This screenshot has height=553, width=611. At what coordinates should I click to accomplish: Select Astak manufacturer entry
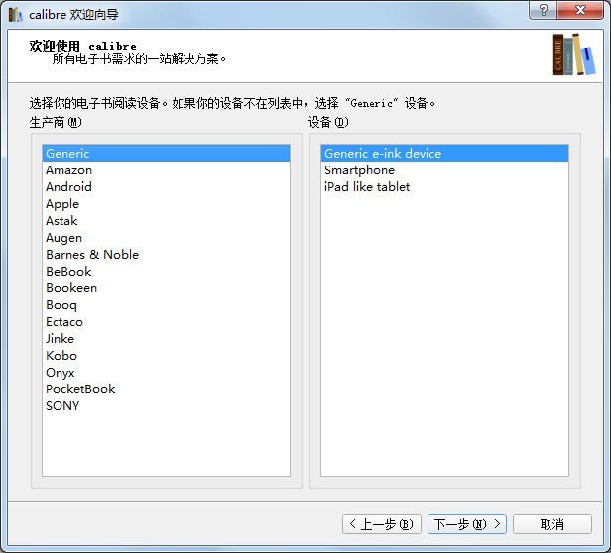pos(166,220)
